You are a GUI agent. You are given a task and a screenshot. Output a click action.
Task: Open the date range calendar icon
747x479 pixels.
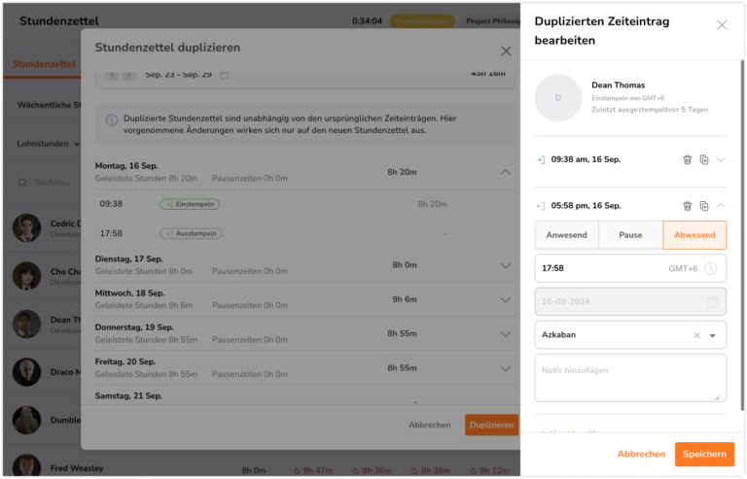point(224,75)
